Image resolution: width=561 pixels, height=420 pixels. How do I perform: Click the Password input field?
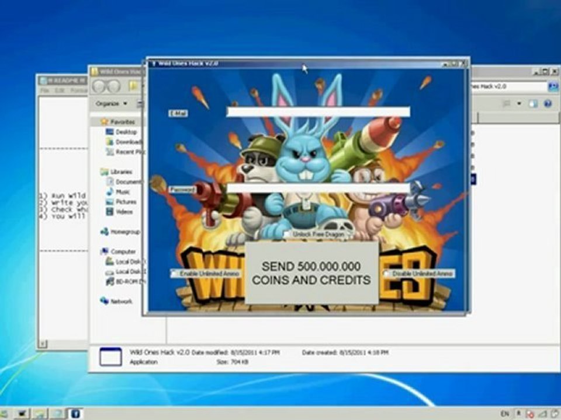318,188
